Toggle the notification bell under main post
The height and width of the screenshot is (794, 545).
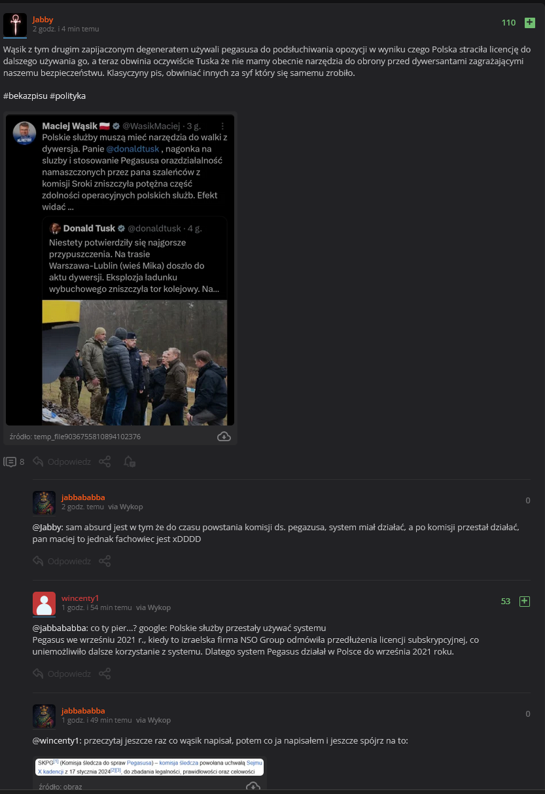[x=130, y=461]
